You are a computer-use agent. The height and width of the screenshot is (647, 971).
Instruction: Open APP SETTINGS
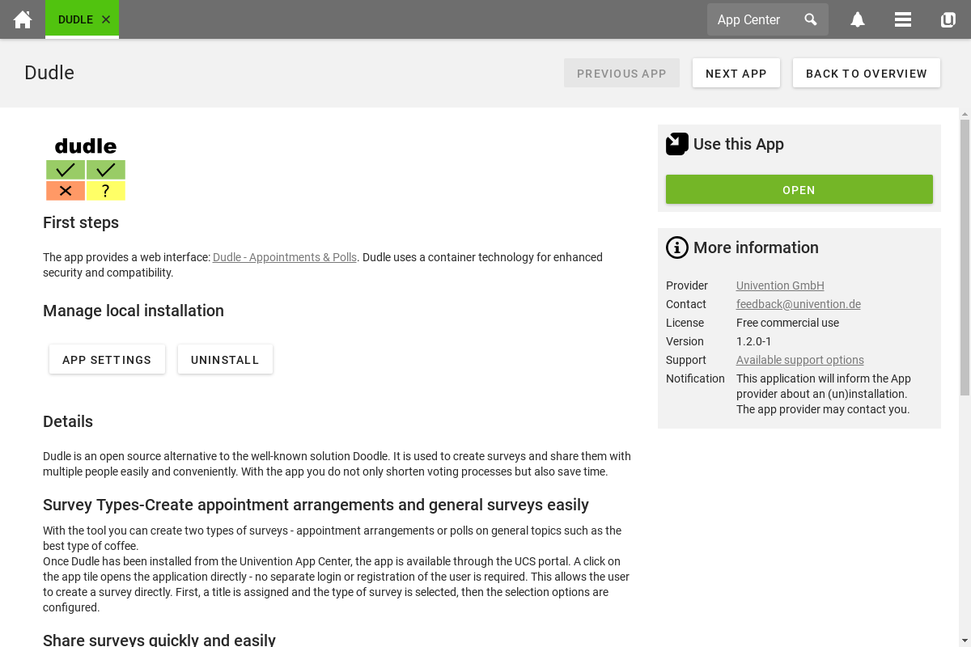click(x=107, y=360)
